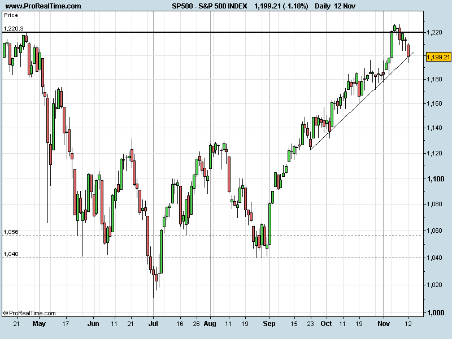Click the 1,020 value on price axis
Image resolution: width=452 pixels, height=339 pixels.
pyautogui.click(x=434, y=285)
